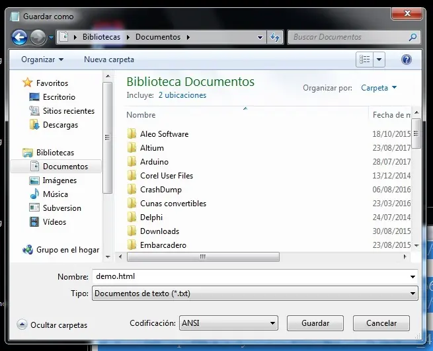Select the CrashDump folder icon
The height and width of the screenshot is (351, 433).
[x=132, y=189]
